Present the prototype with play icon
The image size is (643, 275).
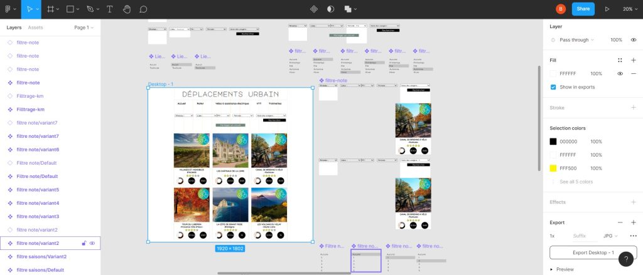coord(607,9)
